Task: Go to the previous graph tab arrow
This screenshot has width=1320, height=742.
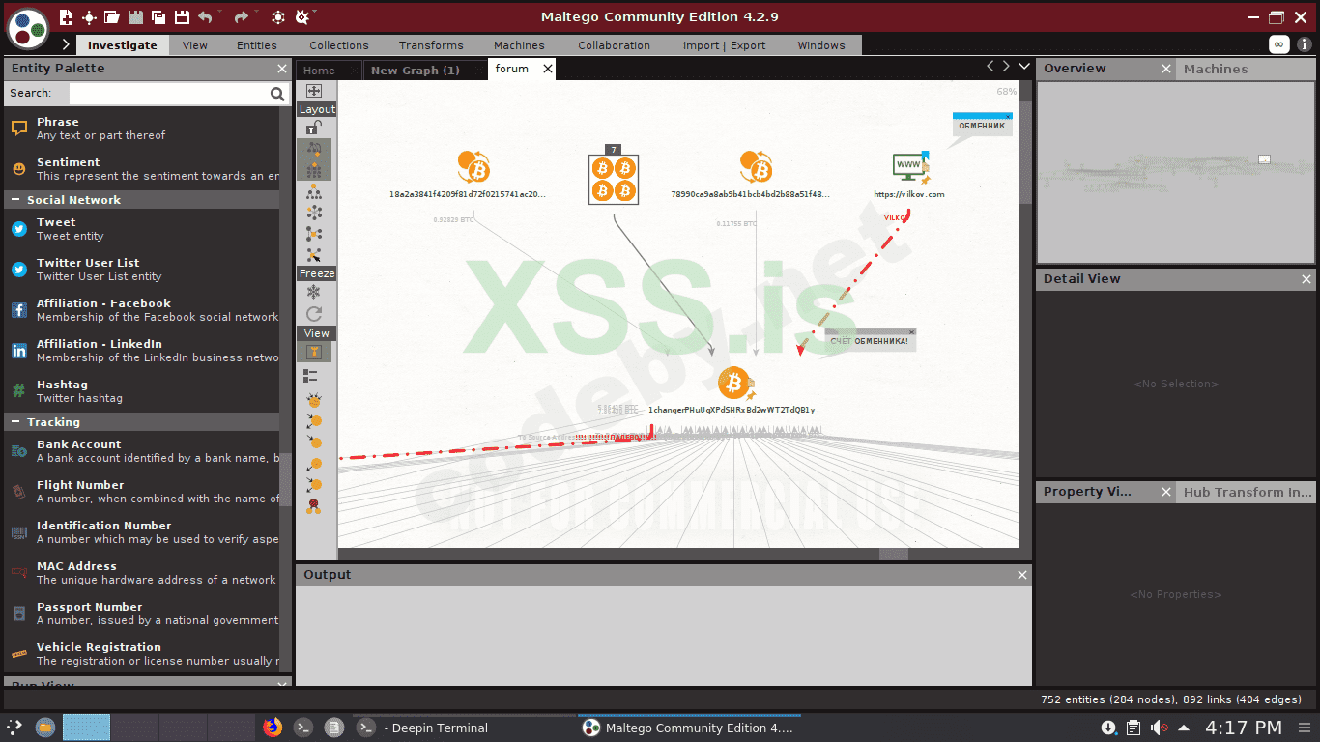Action: [990, 67]
